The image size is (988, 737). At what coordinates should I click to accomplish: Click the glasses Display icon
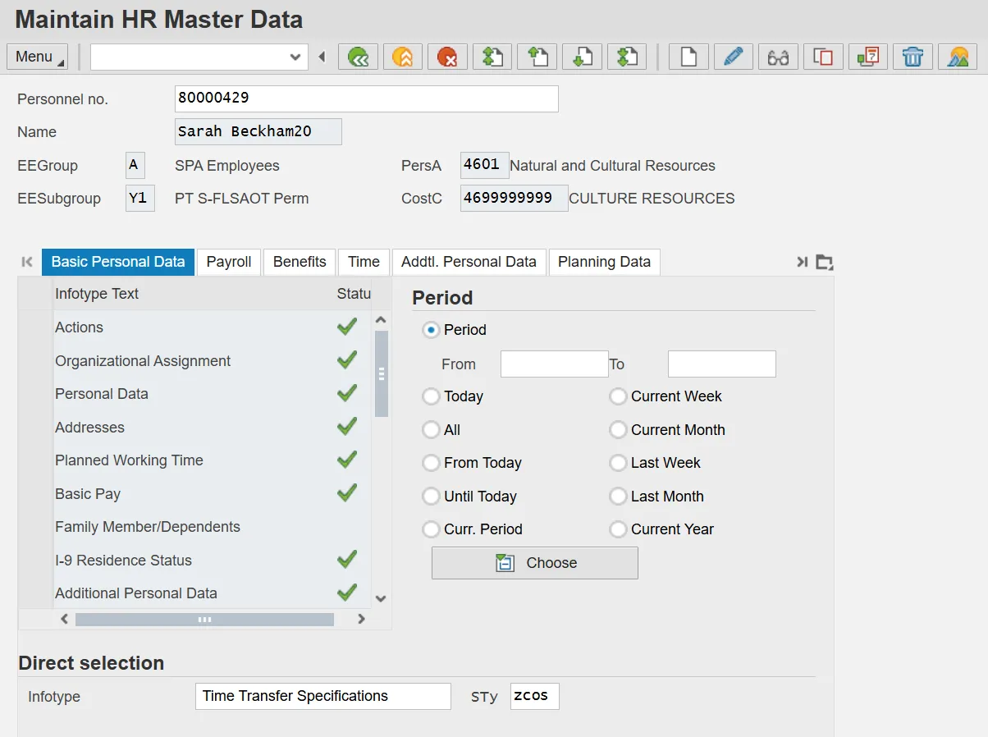(778, 57)
